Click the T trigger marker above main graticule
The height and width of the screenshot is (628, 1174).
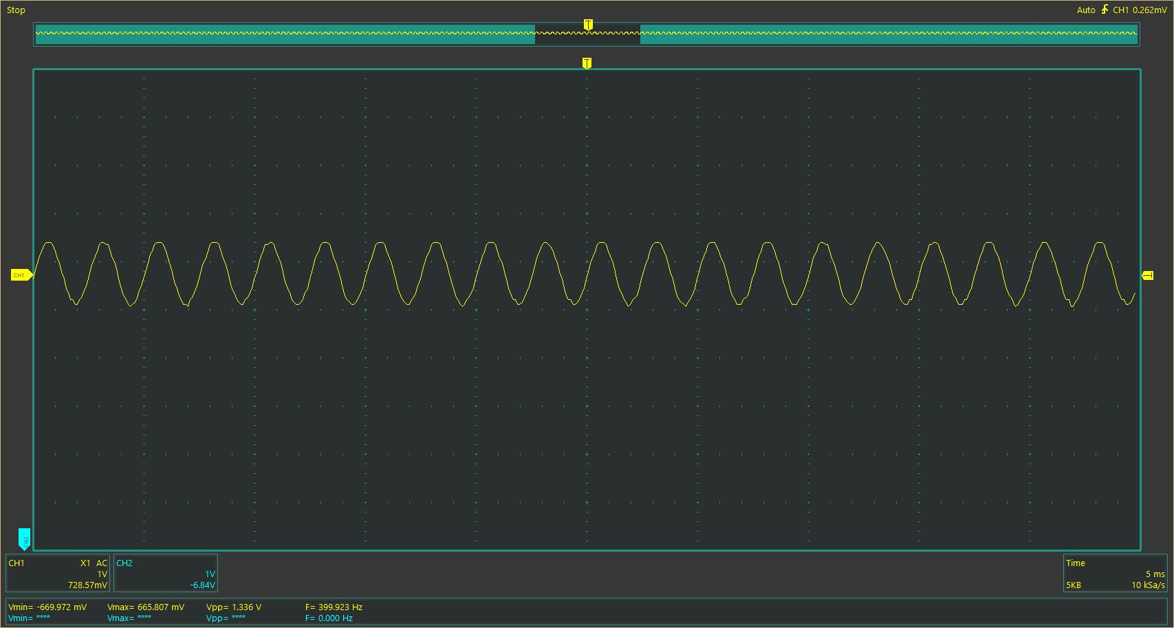click(x=587, y=63)
